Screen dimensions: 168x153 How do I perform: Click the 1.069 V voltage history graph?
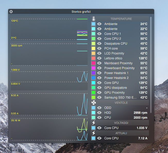coord(49,78)
